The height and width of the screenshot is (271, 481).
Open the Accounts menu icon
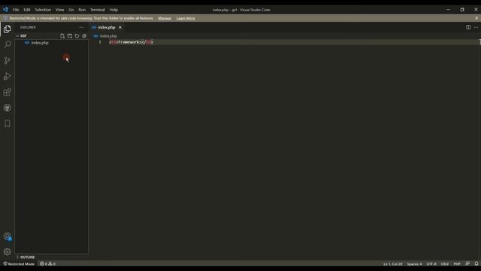[7, 236]
